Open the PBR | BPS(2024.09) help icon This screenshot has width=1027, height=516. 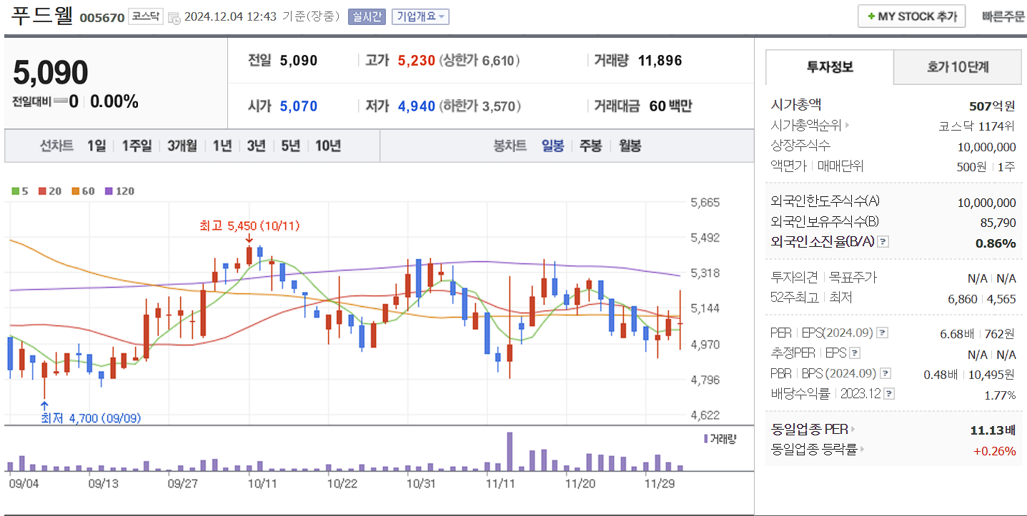885,373
